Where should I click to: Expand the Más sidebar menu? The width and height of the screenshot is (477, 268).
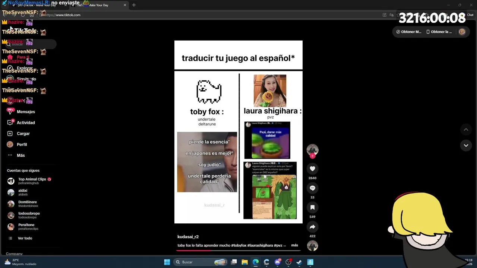coord(16,155)
